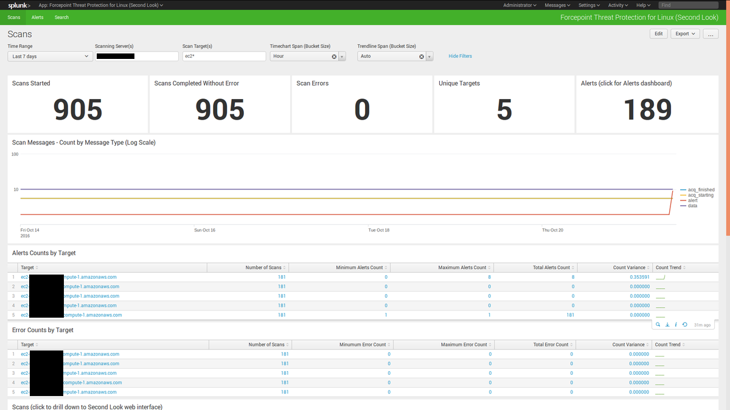The height and width of the screenshot is (410, 730).
Task: Click inside the Find search field
Action: coord(688,5)
